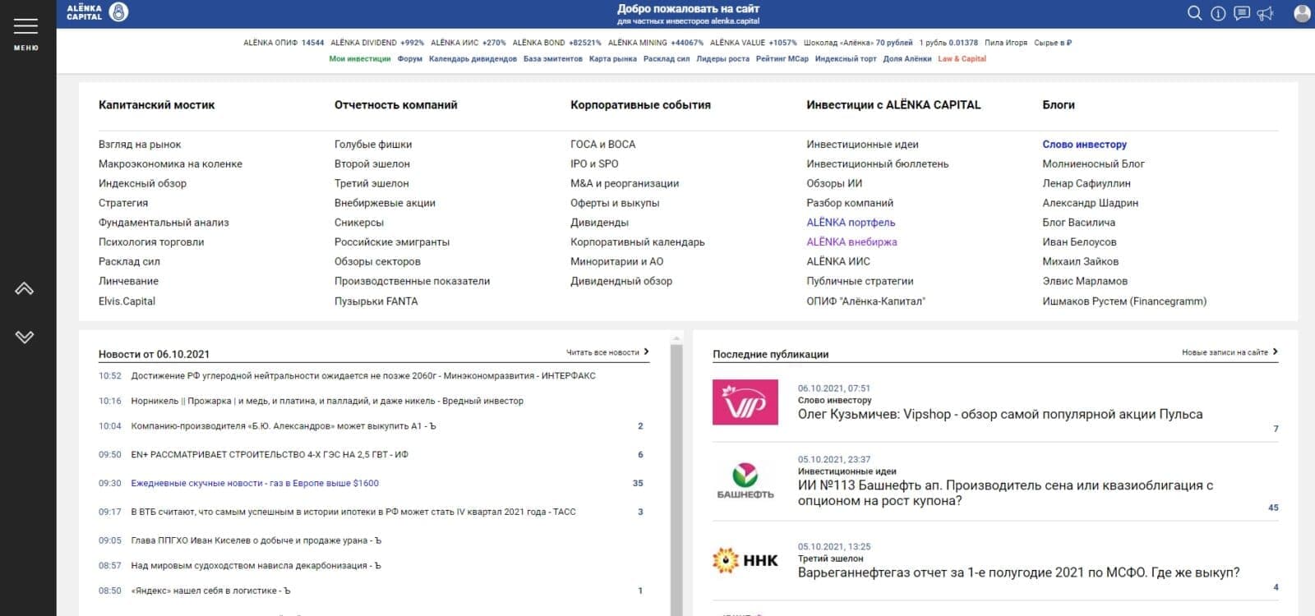The image size is (1315, 616).
Task: Click 'Отчетность компаний' column heading
Action: (395, 105)
